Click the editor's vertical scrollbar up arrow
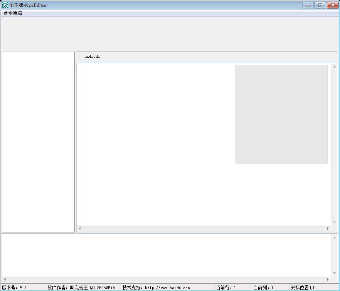Screen dimensions: 340x291 (x=334, y=67)
